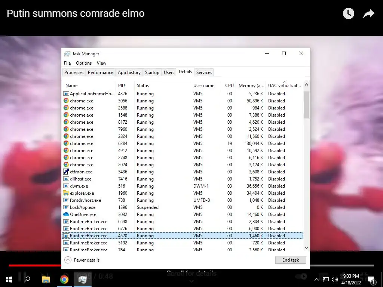Viewport: 383px width, 287px height.
Task: Click the Task Manager title bar icon
Action: (67, 54)
